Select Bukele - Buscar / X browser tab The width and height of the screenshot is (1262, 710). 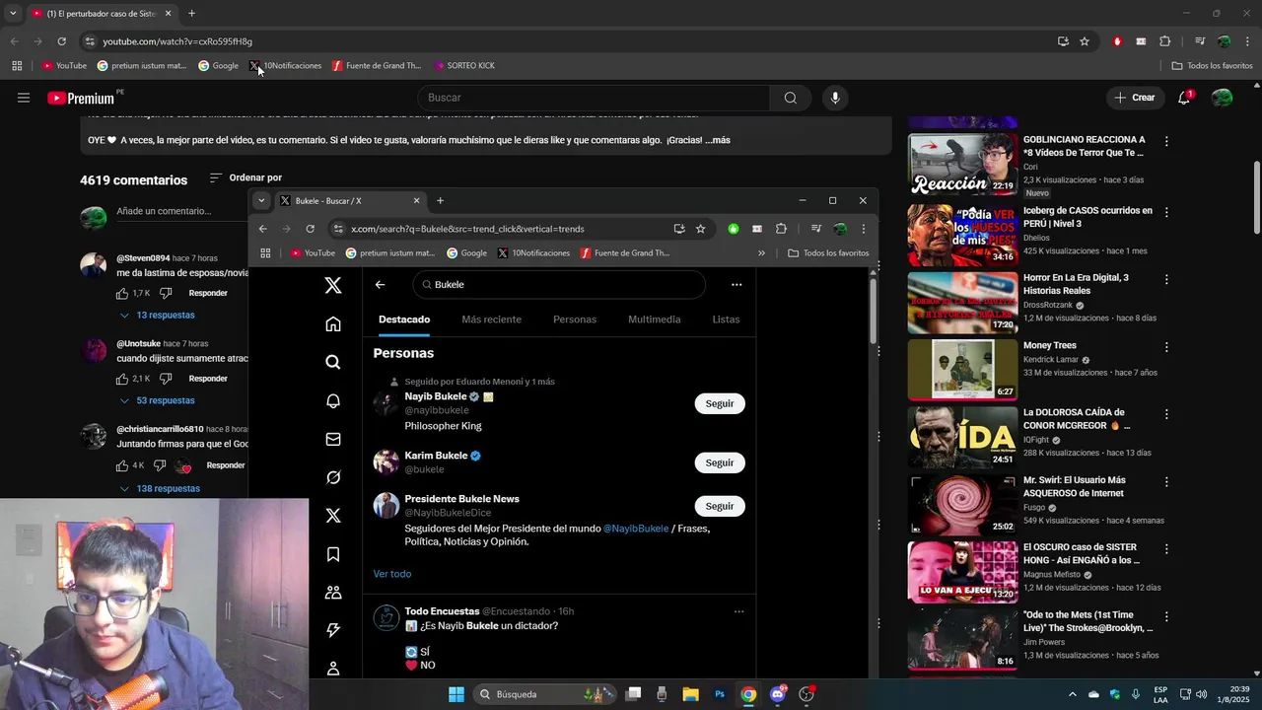click(x=350, y=200)
